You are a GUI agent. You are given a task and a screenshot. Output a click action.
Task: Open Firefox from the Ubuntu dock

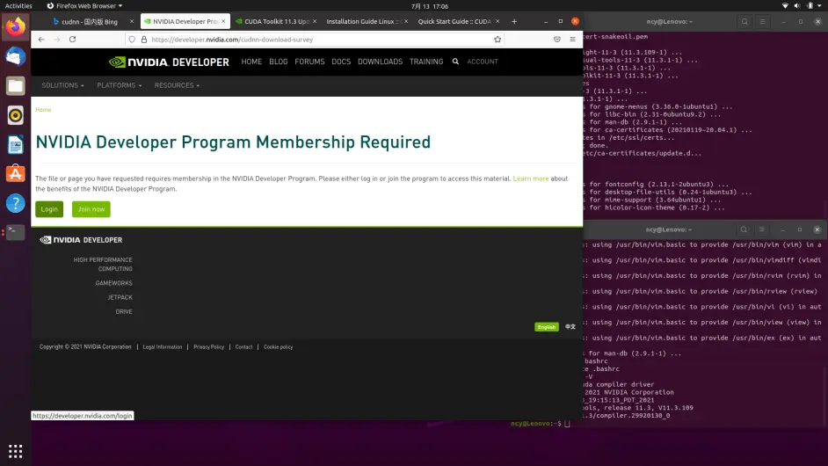pos(15,26)
